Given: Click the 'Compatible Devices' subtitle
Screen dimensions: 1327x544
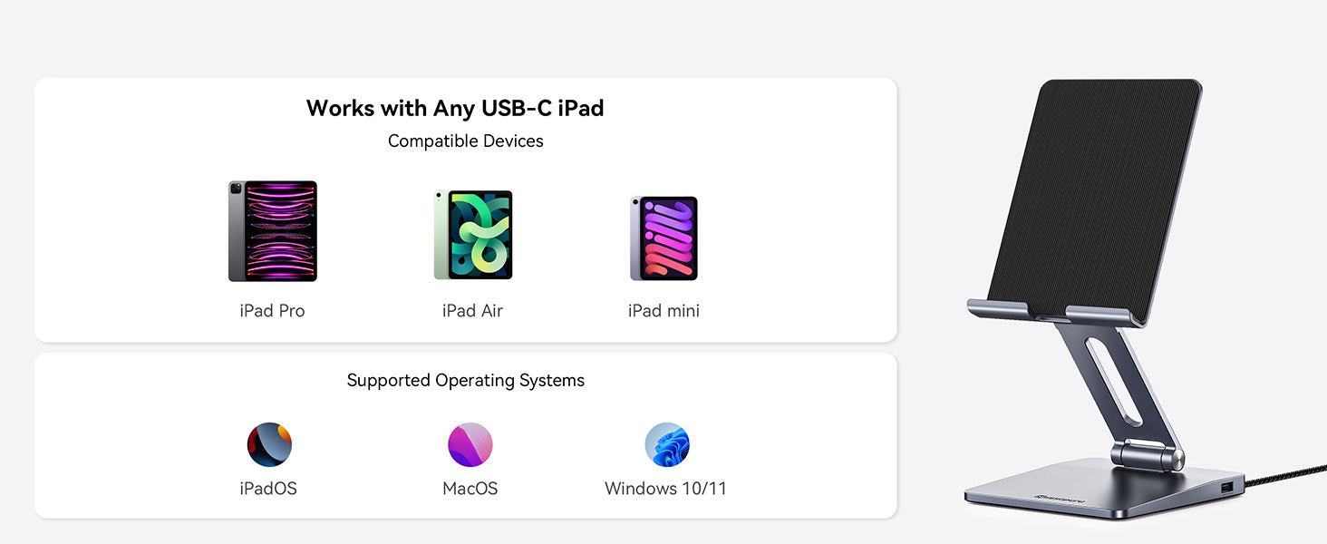Looking at the screenshot, I should [466, 141].
